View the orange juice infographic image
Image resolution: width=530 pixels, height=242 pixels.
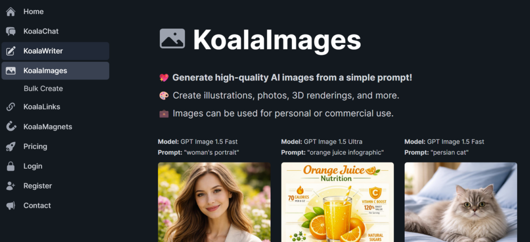(337, 202)
